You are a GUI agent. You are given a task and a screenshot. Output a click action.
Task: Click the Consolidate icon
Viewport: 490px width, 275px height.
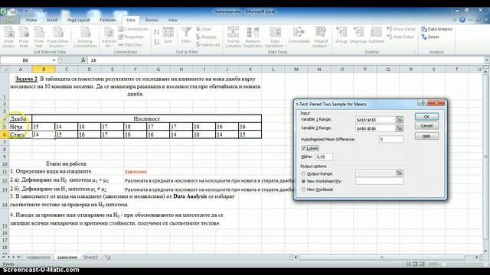(299, 35)
